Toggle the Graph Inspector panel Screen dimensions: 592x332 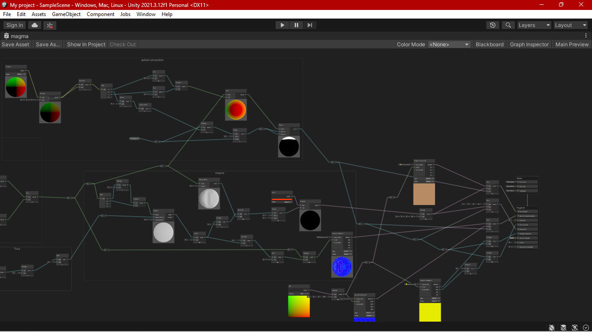(x=529, y=44)
